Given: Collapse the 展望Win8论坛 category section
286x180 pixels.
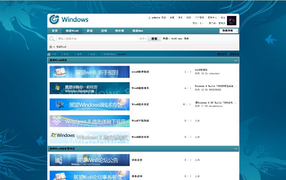Looking at the screenshot, I should [236, 60].
